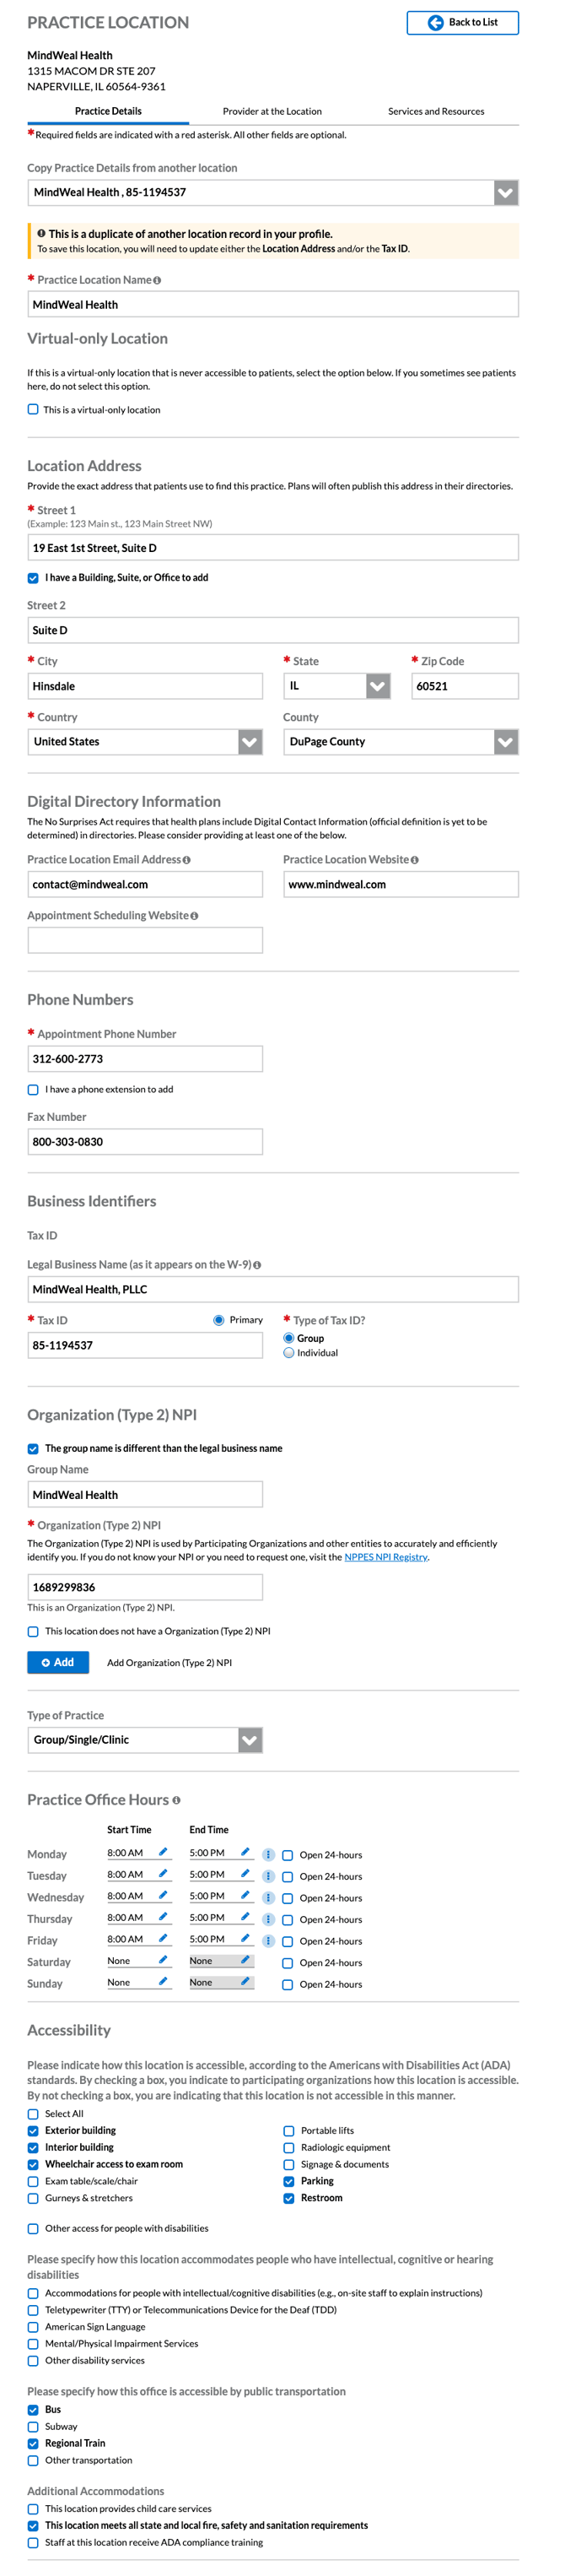Image resolution: width=565 pixels, height=2576 pixels.
Task: Open the State dropdown
Action: click(377, 686)
